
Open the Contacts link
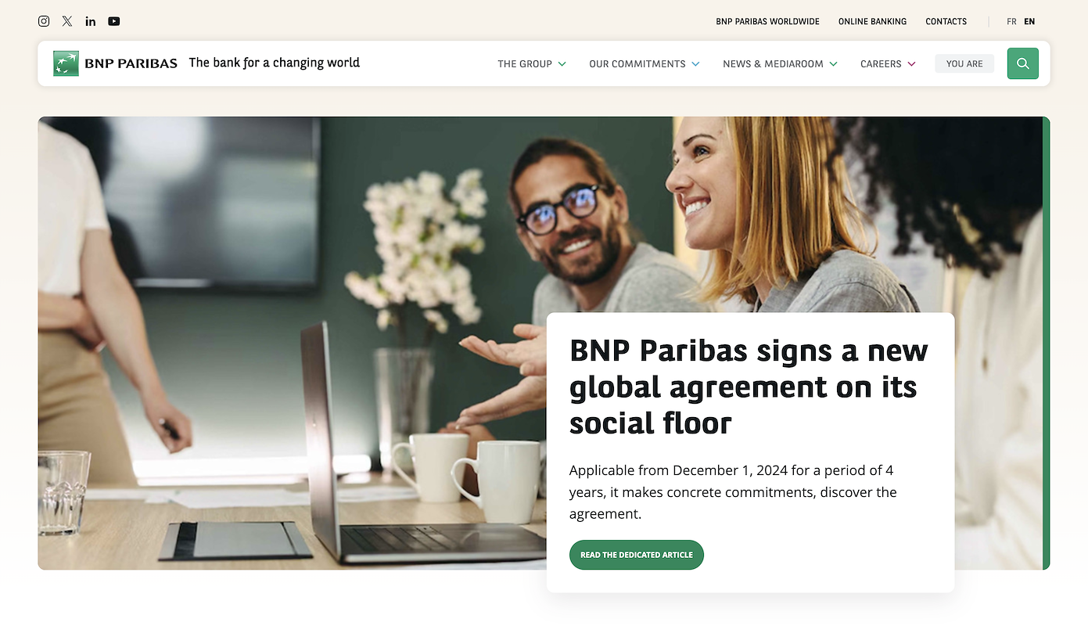pyautogui.click(x=946, y=21)
